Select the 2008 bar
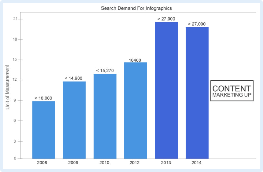263x172 pixels. click(x=44, y=130)
